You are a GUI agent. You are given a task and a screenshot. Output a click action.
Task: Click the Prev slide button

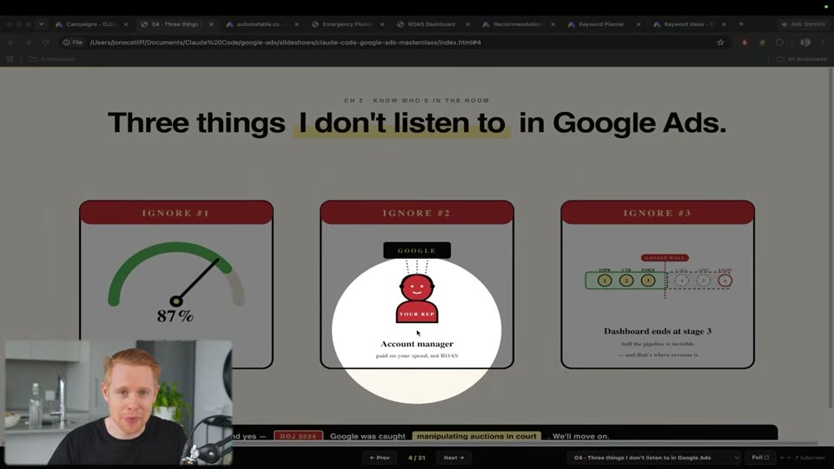(380, 458)
